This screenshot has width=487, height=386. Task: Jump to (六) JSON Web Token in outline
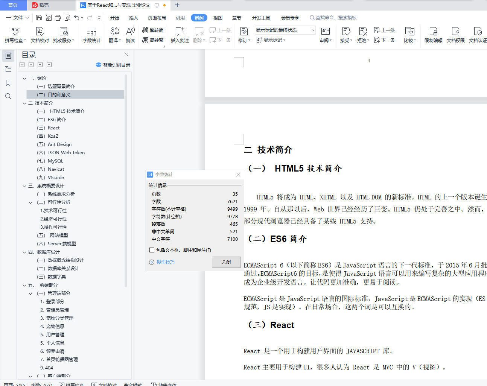click(61, 153)
